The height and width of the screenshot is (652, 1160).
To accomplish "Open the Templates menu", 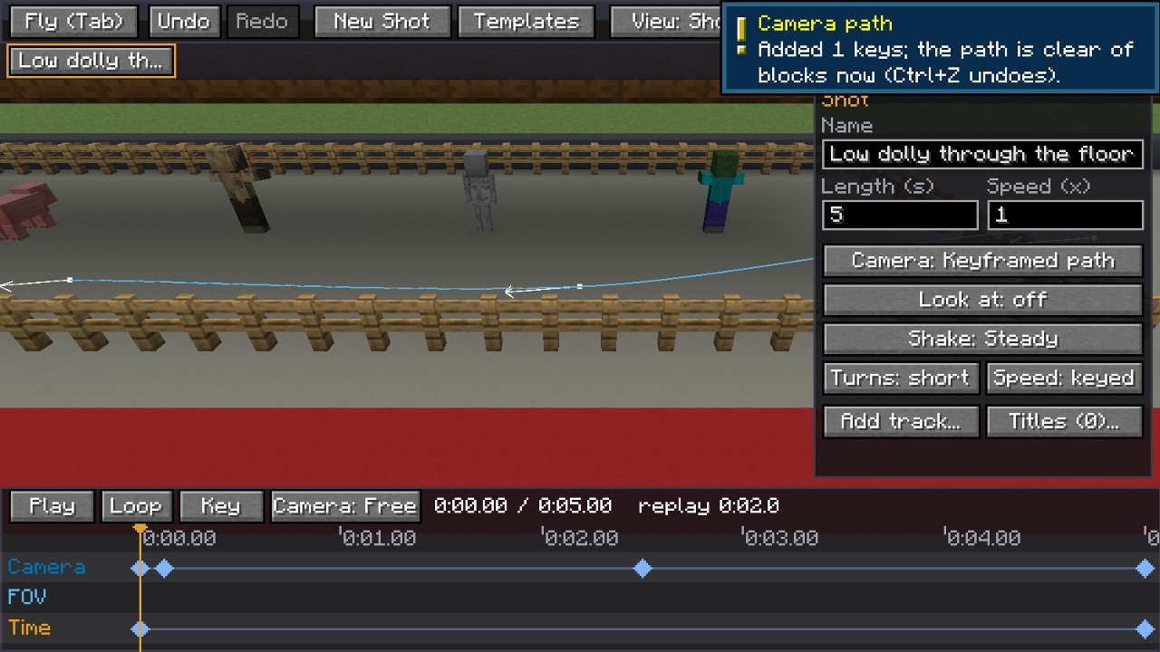I will pyautogui.click(x=526, y=22).
